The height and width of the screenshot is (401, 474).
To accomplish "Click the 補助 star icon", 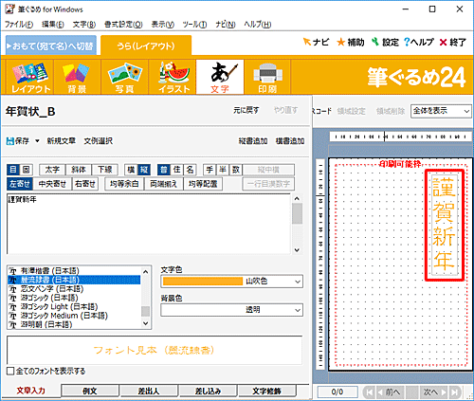I will coord(340,42).
